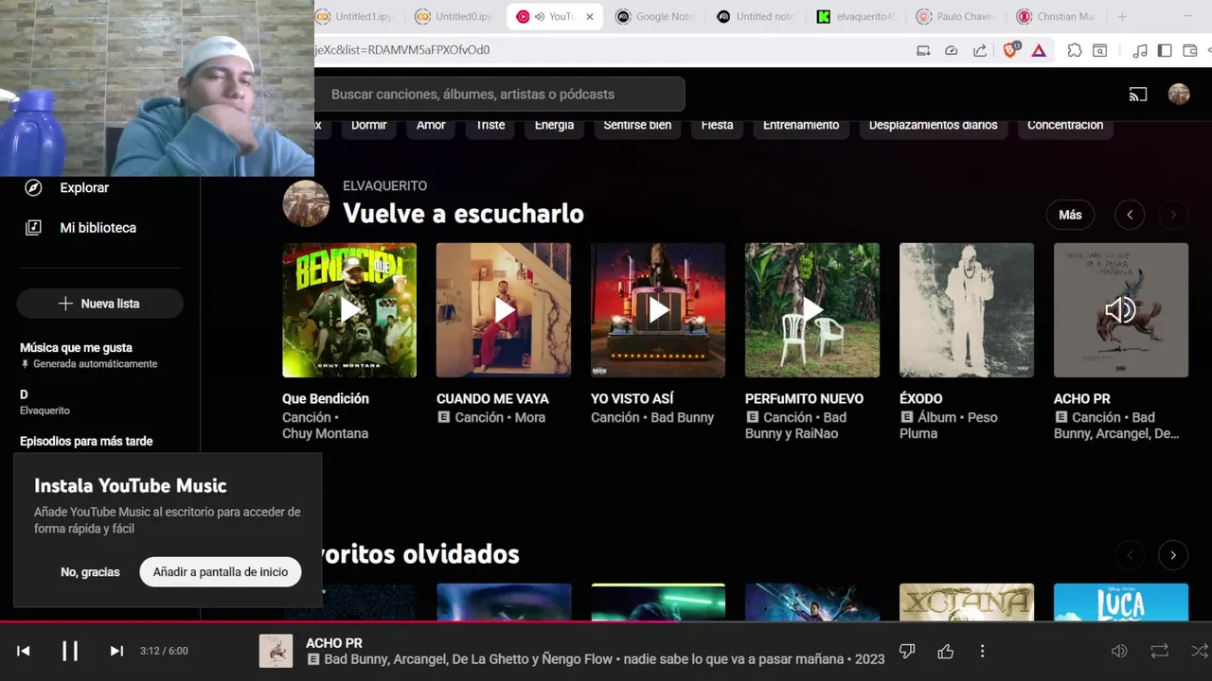Click ACHO PR now-playing cover card
The height and width of the screenshot is (681, 1212).
1121,310
